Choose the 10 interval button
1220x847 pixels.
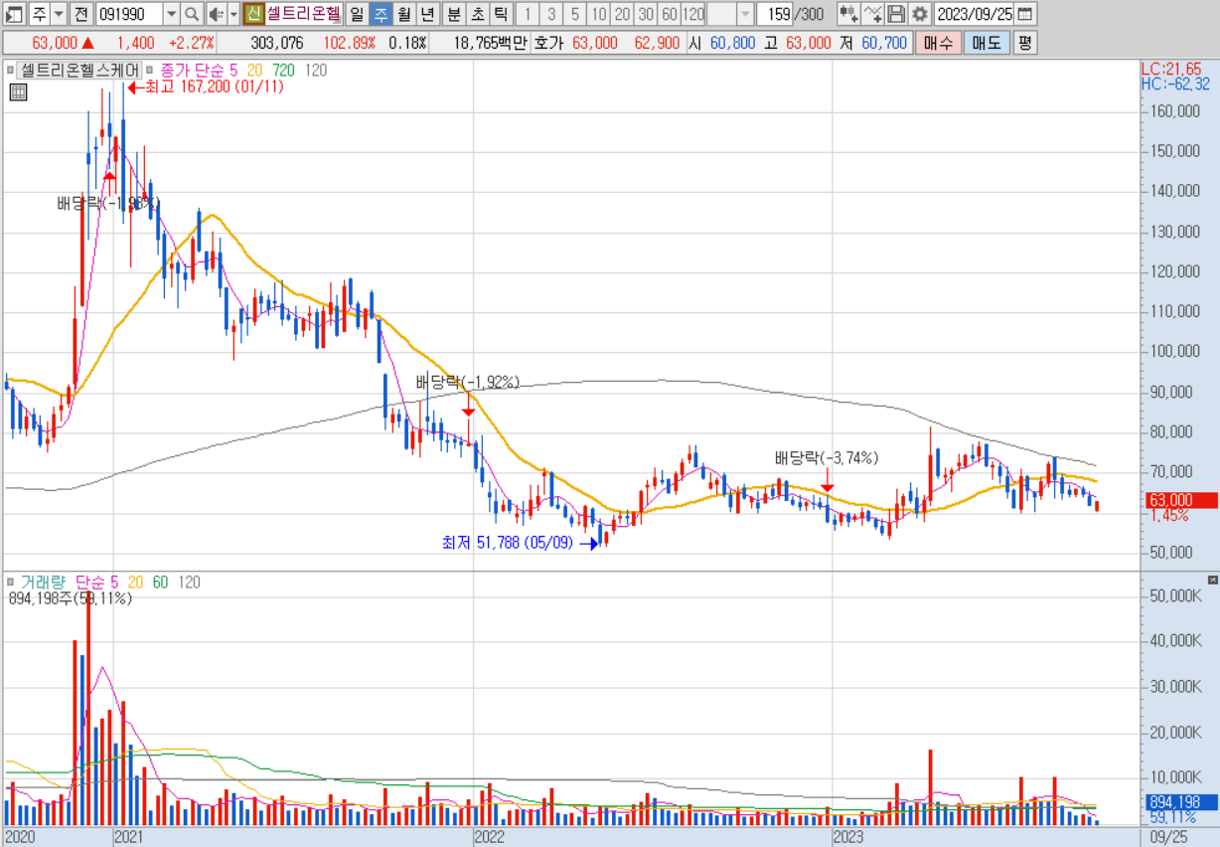pos(598,14)
